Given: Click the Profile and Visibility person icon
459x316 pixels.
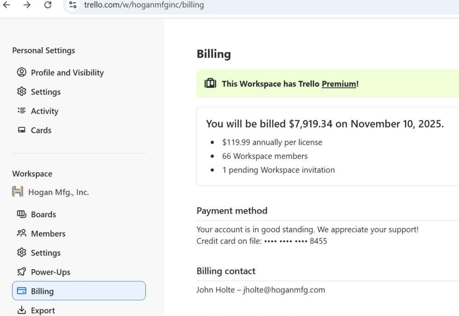Looking at the screenshot, I should 22,72.
